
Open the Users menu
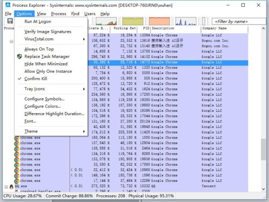pos(90,14)
